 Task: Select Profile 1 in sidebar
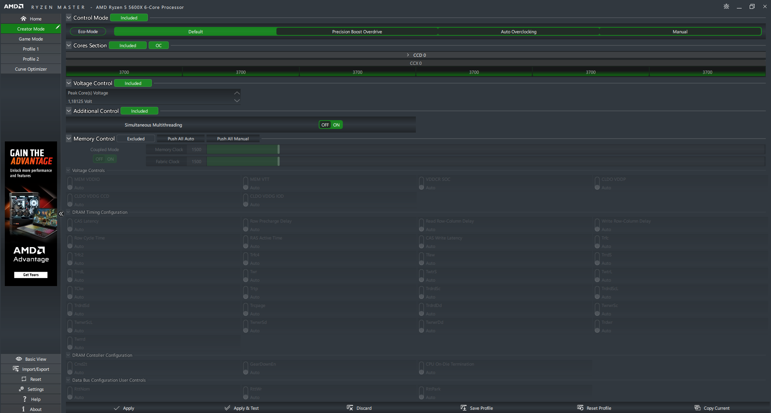pyautogui.click(x=31, y=49)
